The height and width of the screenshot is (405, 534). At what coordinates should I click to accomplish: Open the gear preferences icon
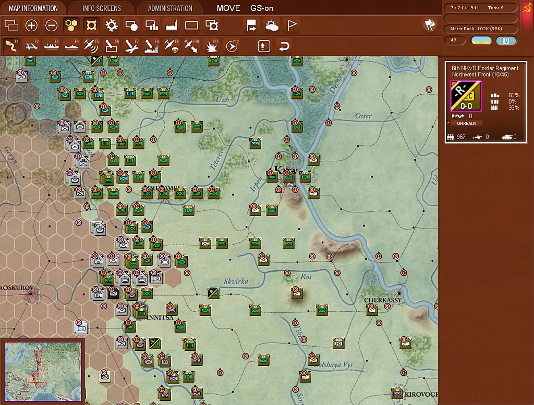point(112,25)
